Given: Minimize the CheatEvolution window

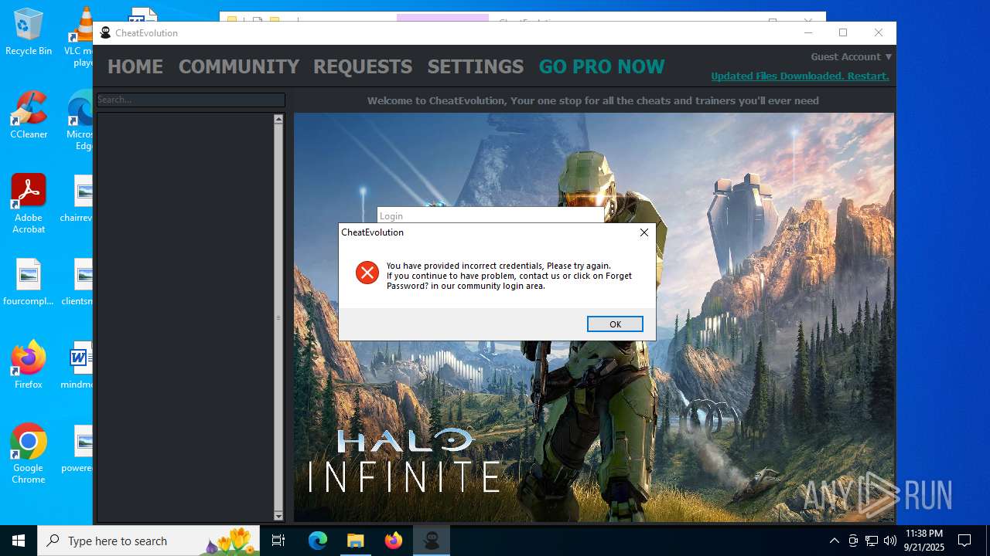Looking at the screenshot, I should (x=808, y=32).
